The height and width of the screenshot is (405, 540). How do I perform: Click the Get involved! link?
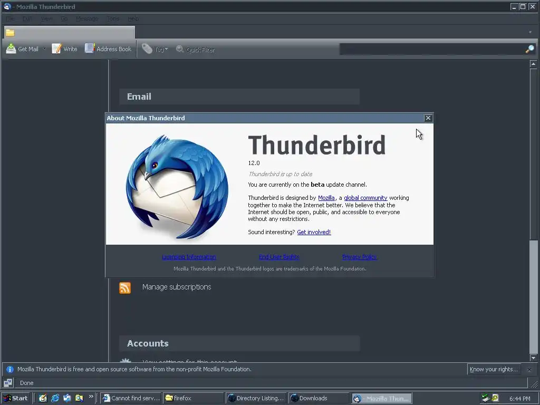[x=314, y=232]
